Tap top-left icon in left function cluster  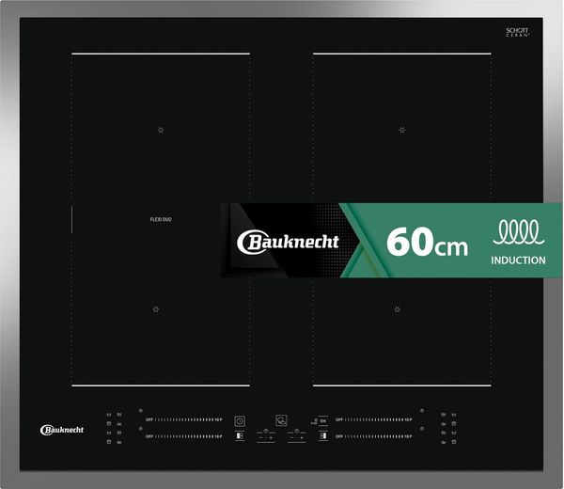point(109,415)
